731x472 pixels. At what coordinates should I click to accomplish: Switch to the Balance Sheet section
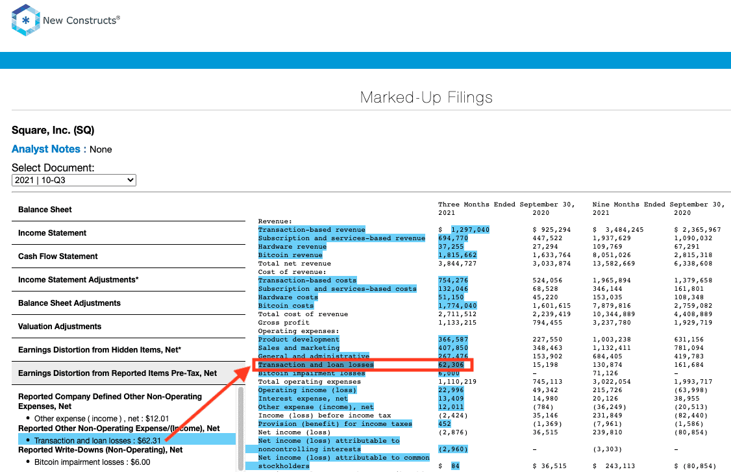coord(128,210)
